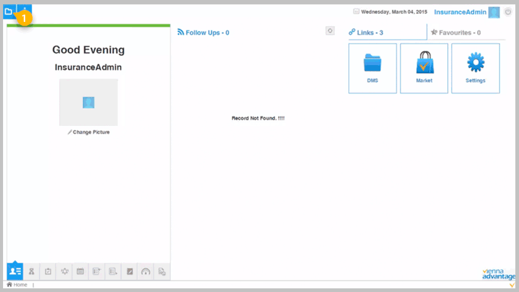Open the Settings gear tile
This screenshot has width=519, height=292.
tap(476, 68)
